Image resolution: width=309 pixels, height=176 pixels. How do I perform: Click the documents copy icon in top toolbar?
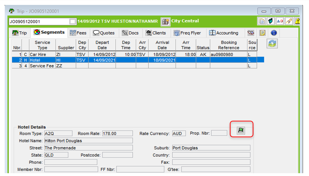point(261,21)
